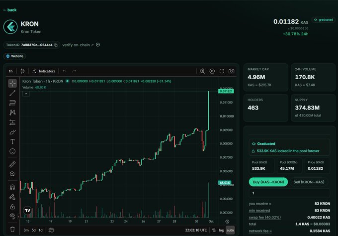The image size is (338, 236).
Task: Toggle auto scale mode
Action: pyautogui.click(x=230, y=230)
